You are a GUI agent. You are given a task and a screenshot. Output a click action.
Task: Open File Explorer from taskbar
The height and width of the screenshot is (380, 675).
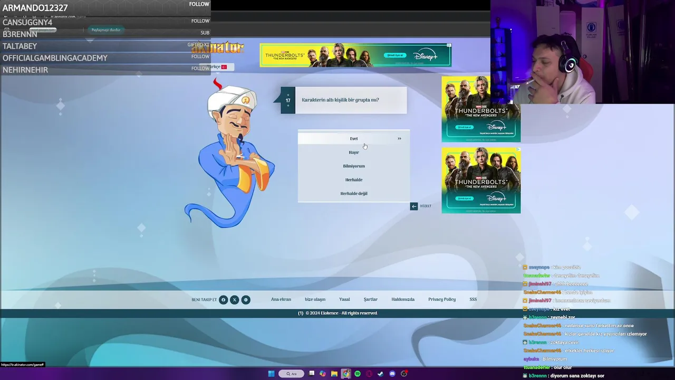(x=334, y=374)
